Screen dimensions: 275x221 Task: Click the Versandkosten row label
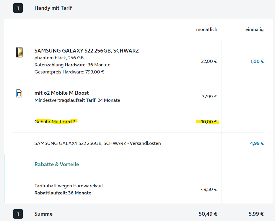(97, 143)
